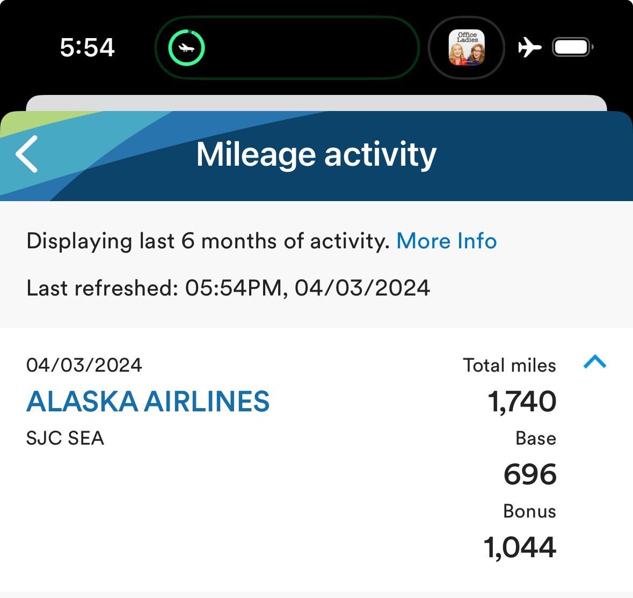Open the Office Ladies podcast artwork

[x=466, y=48]
